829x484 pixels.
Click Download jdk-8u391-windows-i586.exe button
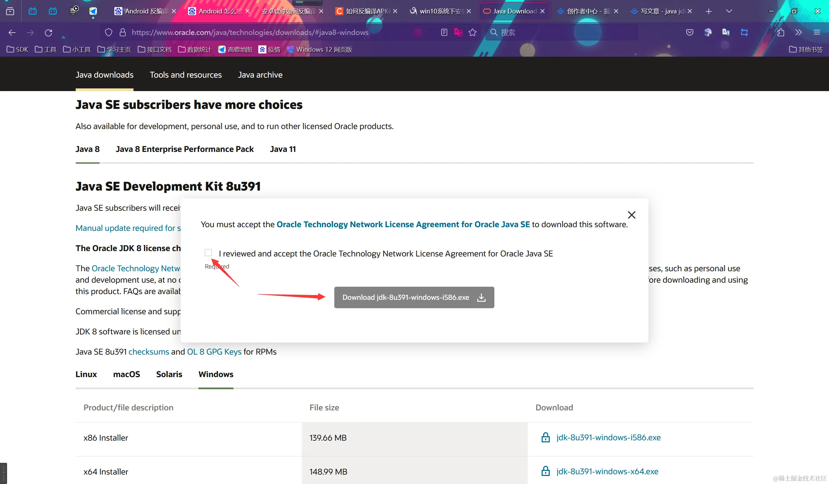pos(414,297)
